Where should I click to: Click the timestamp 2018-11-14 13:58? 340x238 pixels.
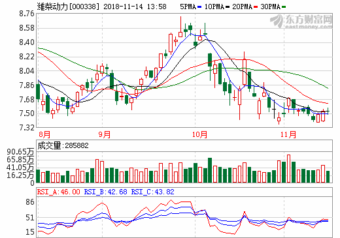tap(135, 7)
